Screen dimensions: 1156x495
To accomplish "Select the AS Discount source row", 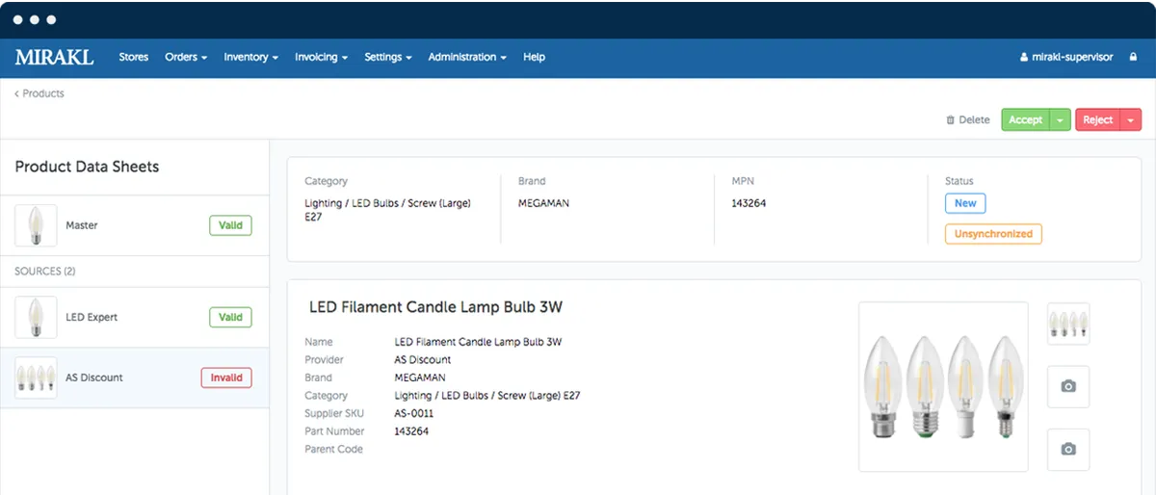I will [x=135, y=378].
